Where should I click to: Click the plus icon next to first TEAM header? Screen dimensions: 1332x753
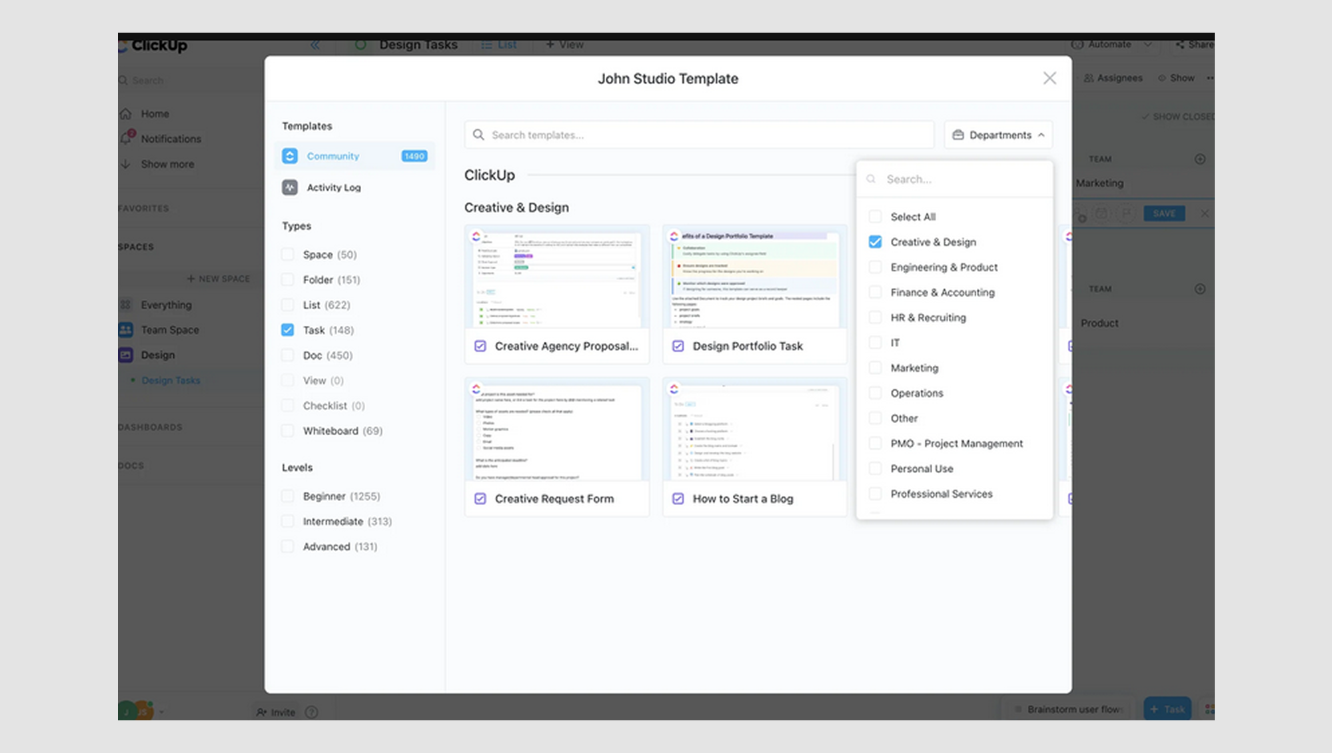click(x=1200, y=159)
